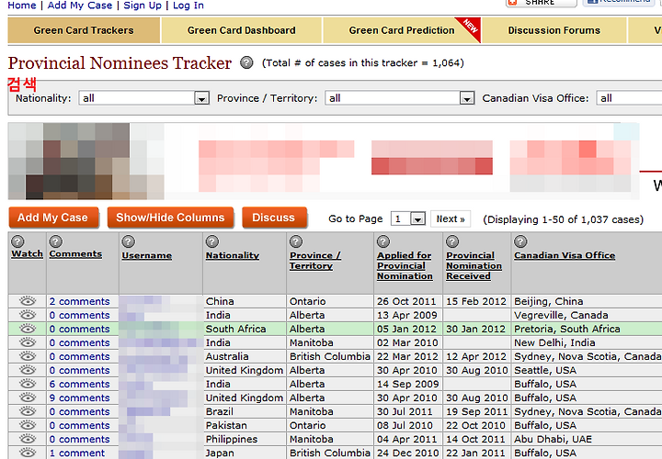Toggle watch eye for China Ontario row
662x459 pixels.
[28, 301]
